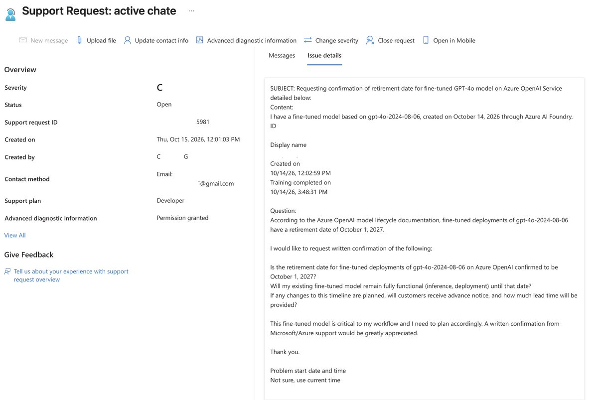Image resolution: width=598 pixels, height=400 pixels.
Task: Click the Advanced diagnostic information chart icon
Action: pos(200,40)
